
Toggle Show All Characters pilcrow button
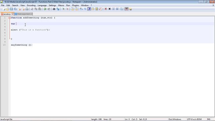85,9
